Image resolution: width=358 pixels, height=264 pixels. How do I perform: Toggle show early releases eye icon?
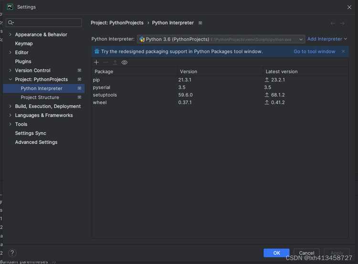pyautogui.click(x=125, y=63)
